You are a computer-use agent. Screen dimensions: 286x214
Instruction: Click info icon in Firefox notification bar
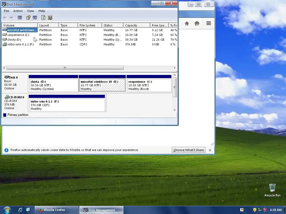point(6,150)
